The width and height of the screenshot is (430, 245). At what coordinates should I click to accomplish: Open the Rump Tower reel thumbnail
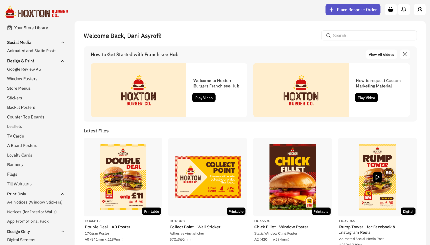tap(377, 177)
